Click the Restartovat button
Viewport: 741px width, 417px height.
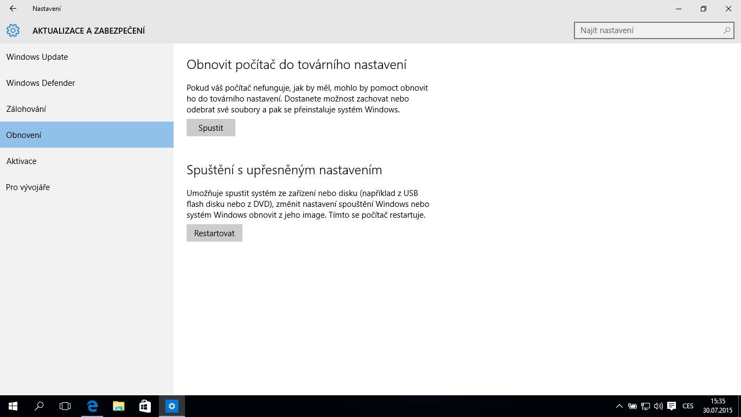[x=214, y=233]
